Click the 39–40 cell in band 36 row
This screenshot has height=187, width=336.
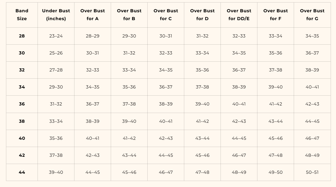pos(202,104)
